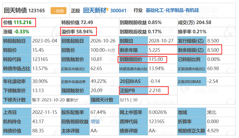The image size is (239, 138).
Task: Click the bond title 回天转债 123165
Action: [24, 10]
